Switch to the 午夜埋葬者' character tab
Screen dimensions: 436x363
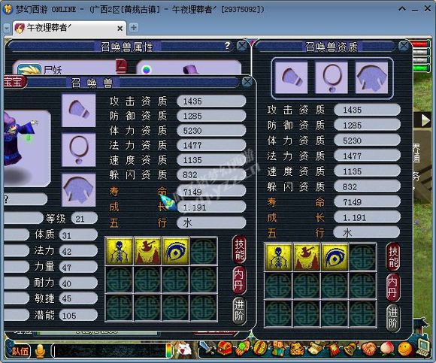[x=68, y=28]
